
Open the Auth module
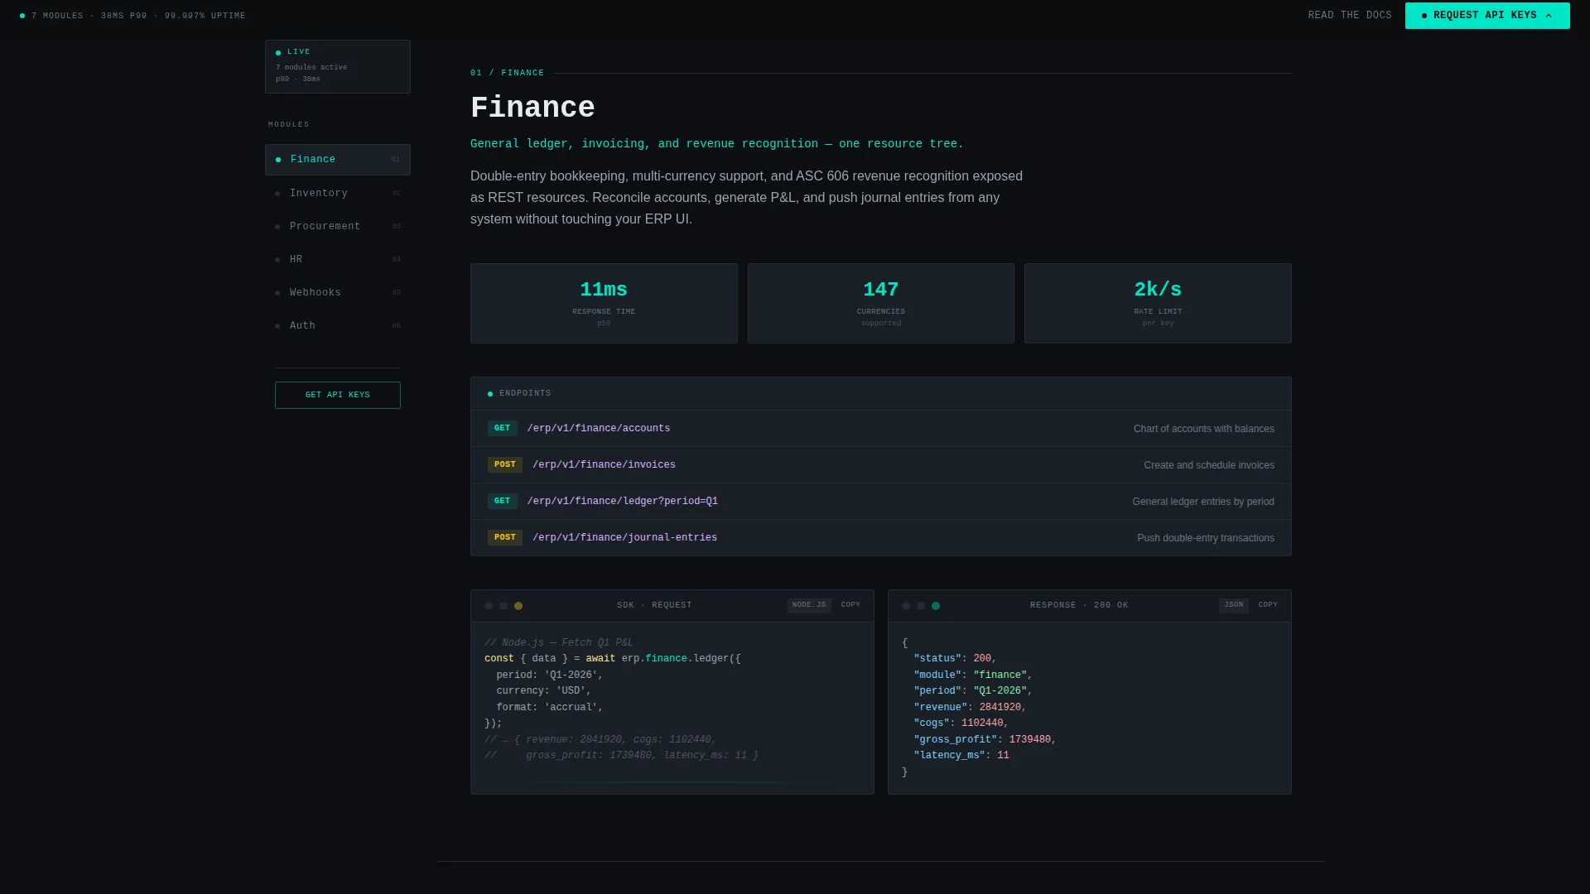pos(337,325)
